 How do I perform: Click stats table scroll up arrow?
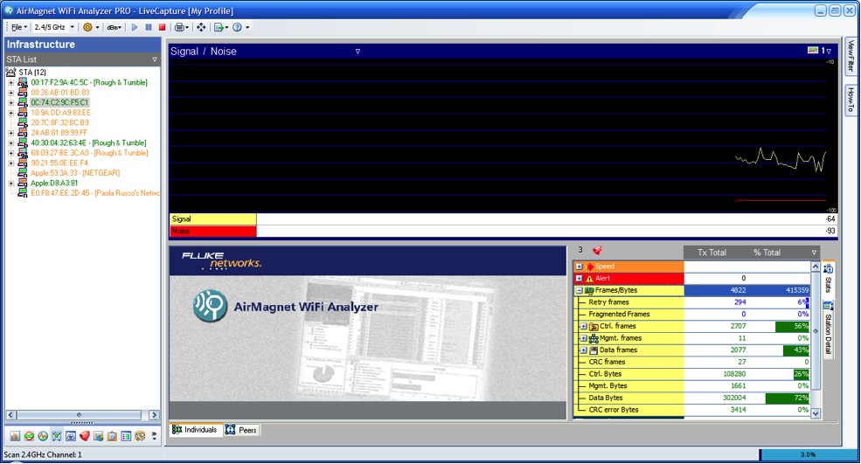click(x=816, y=267)
